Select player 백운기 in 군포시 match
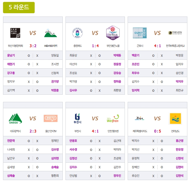Viewport: 189px width, 182px height. point(136,55)
